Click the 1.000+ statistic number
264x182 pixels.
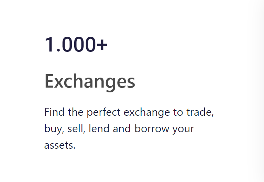point(76,45)
